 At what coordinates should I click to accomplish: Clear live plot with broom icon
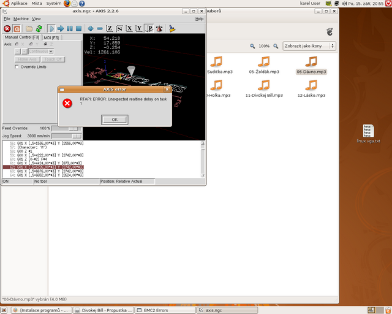pyautogui.click(x=172, y=28)
